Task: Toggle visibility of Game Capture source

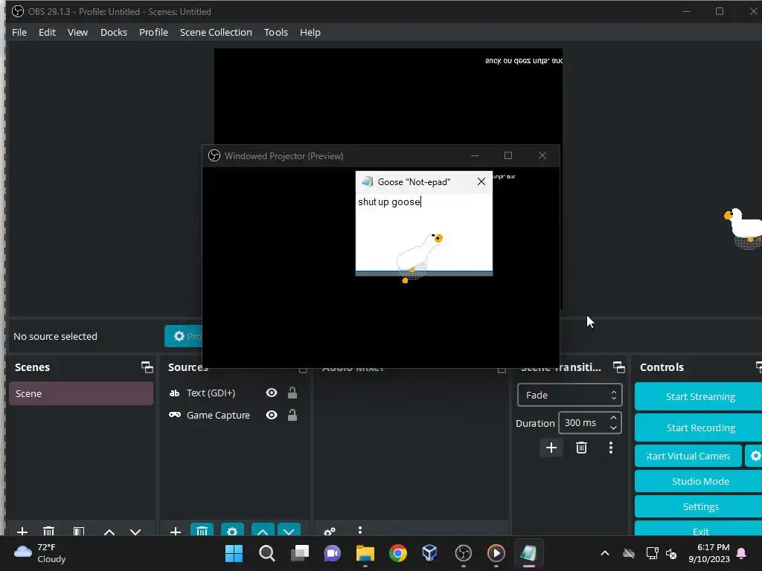Action: click(272, 415)
